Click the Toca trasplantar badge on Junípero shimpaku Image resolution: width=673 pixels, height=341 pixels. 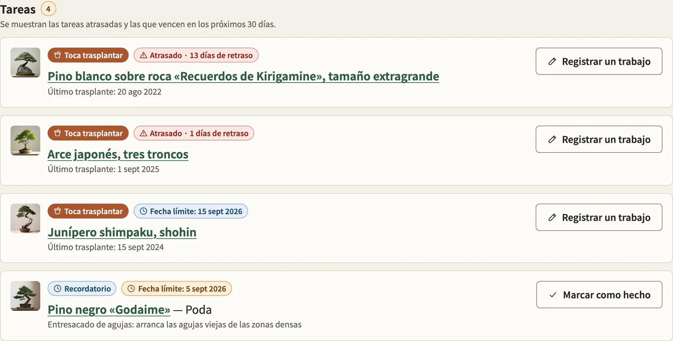[88, 211]
